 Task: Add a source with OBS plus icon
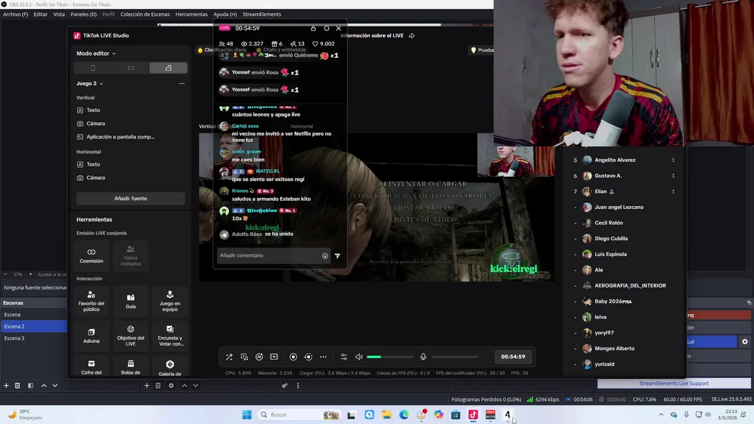[147, 386]
